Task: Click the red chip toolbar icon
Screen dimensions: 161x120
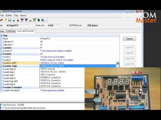Action: 22,20
